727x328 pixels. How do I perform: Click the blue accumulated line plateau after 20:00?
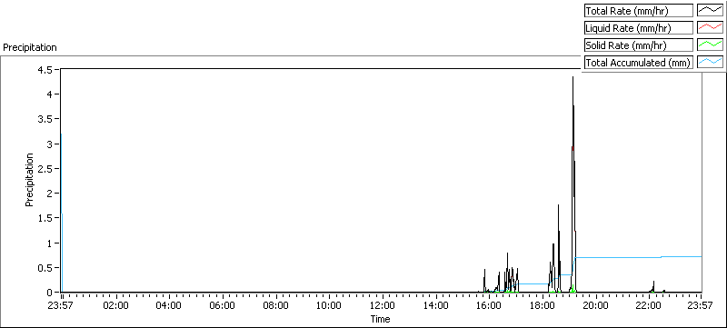click(x=638, y=257)
